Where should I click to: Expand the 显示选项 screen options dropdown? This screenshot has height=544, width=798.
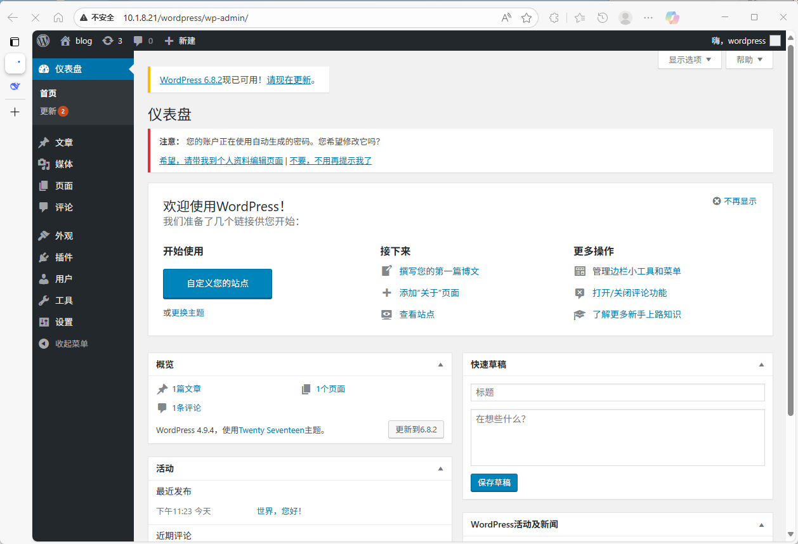(x=690, y=60)
